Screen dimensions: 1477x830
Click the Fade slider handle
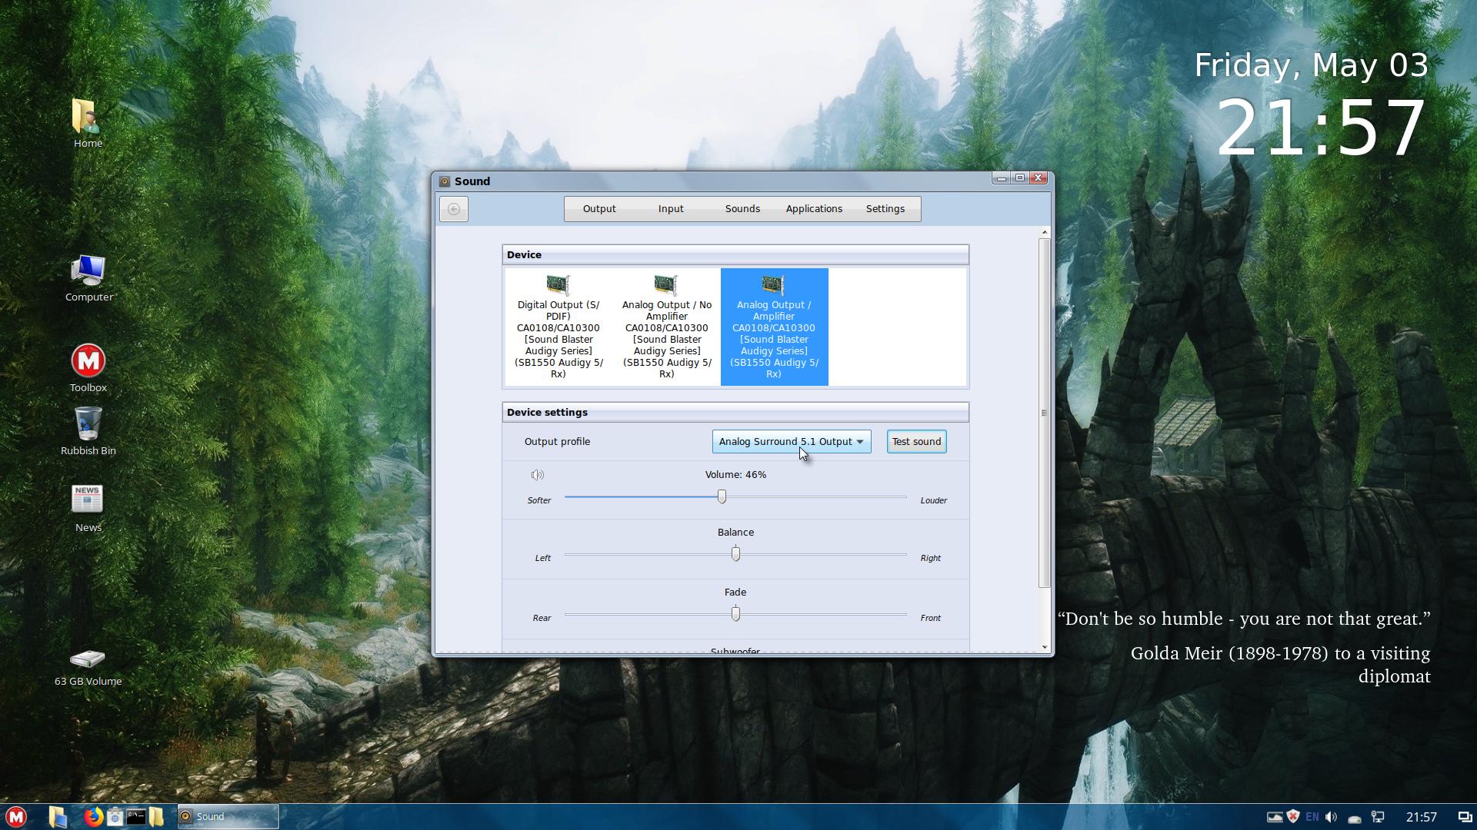pos(735,614)
